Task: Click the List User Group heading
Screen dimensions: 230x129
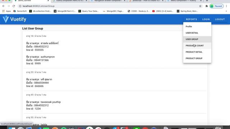Action: [x=33, y=29]
